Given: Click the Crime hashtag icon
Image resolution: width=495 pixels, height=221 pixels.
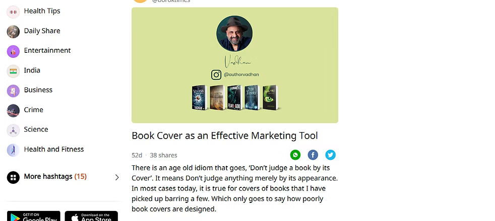Looking at the screenshot, I should tap(13, 110).
